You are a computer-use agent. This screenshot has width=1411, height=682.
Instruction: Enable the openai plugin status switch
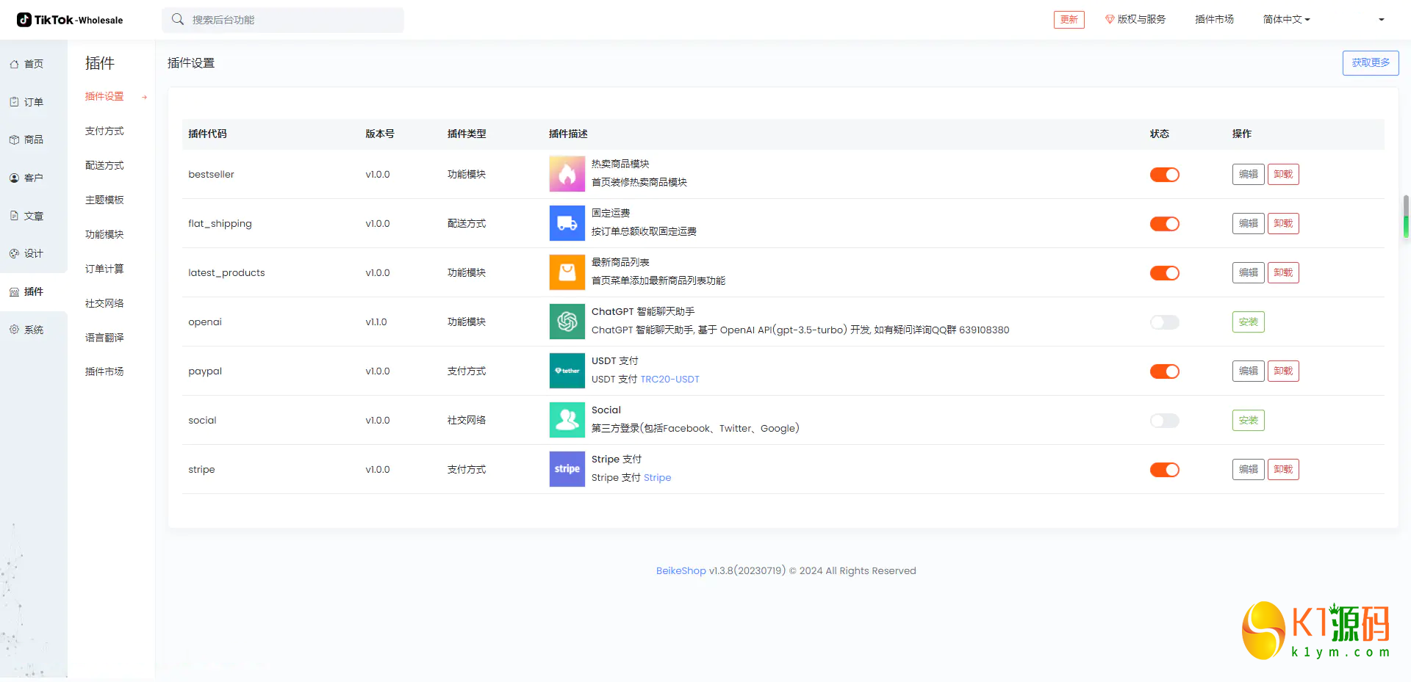(1164, 322)
